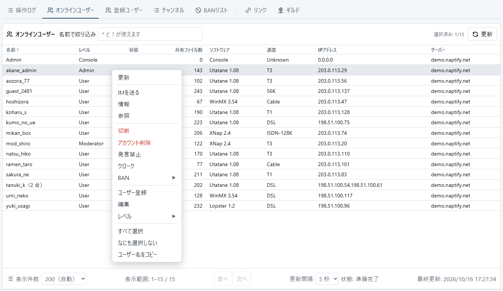Expand the BAN submenu

(x=147, y=178)
